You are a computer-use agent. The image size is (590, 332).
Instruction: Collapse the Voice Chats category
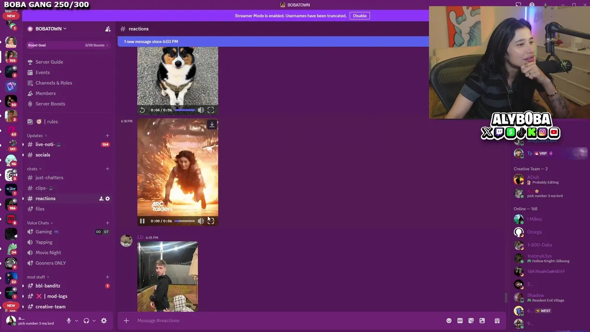coord(40,223)
